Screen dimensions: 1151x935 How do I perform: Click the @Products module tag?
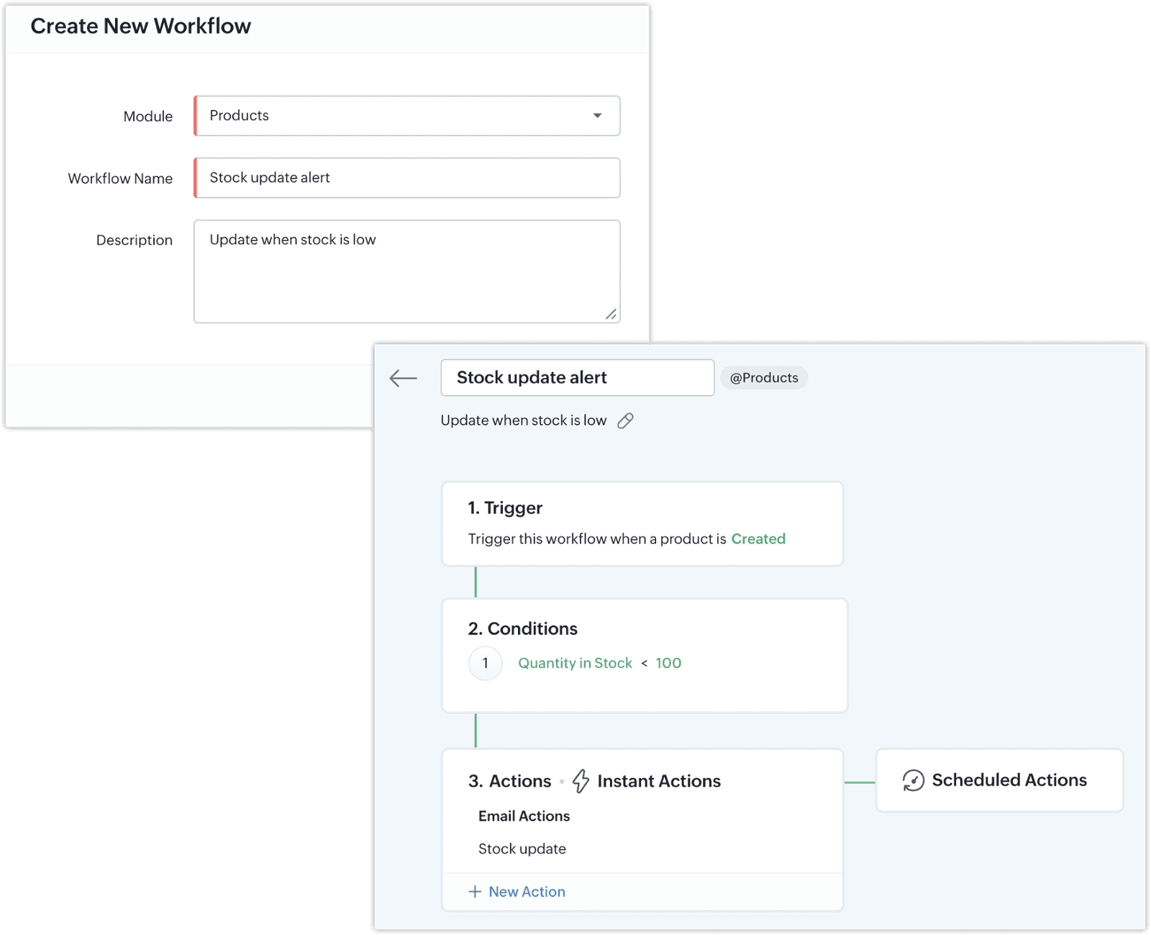tap(763, 378)
